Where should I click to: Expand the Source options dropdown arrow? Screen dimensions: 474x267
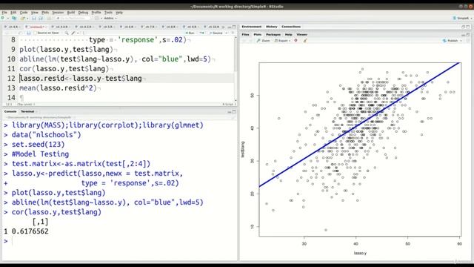[227, 33]
